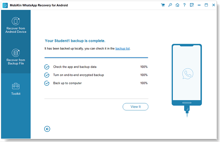Click the shopping cart purchase icon
The image size is (220, 142).
click(163, 5)
